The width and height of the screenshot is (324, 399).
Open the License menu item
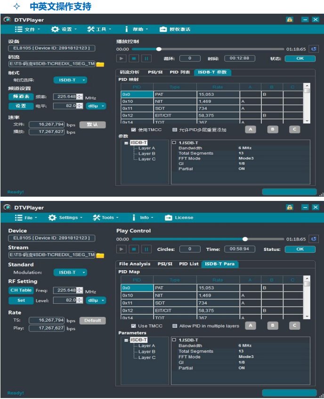tap(179, 218)
